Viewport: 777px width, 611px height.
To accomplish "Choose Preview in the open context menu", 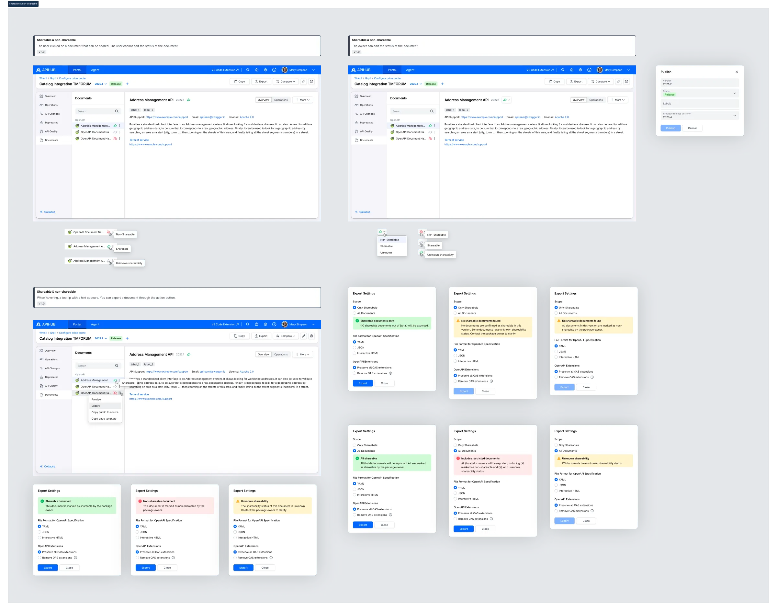I will [105, 400].
